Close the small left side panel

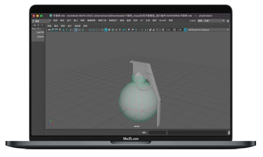tap(42, 25)
